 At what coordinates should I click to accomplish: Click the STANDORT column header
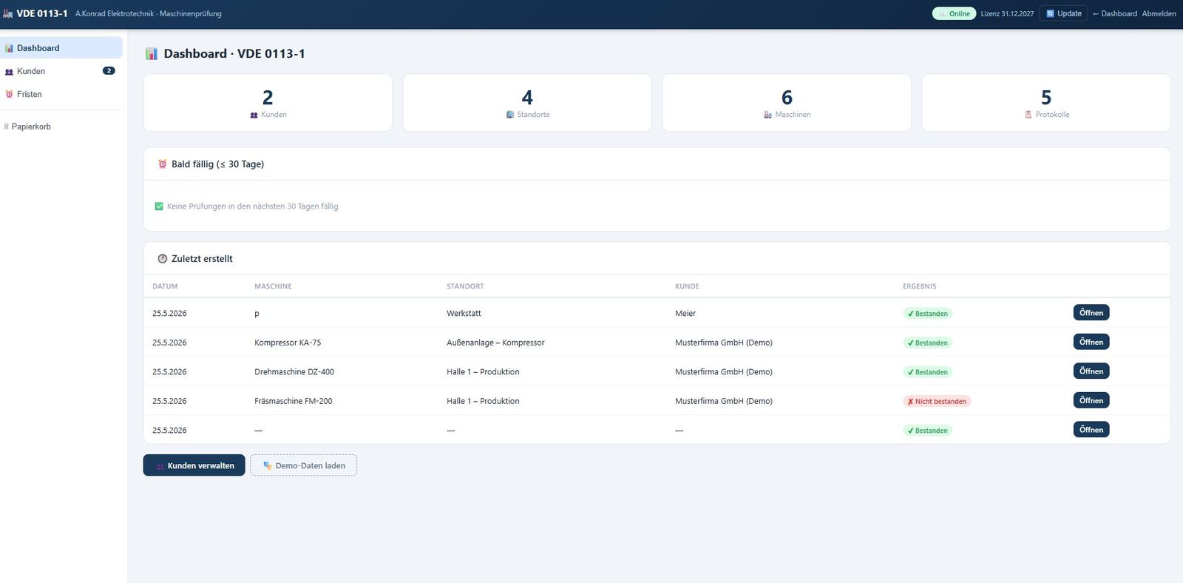point(465,286)
